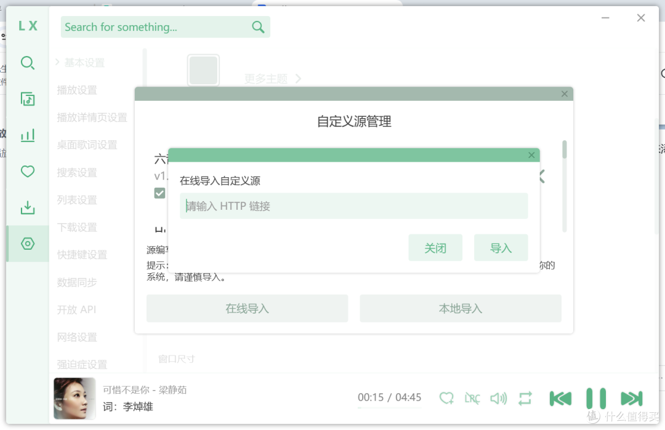Click the 在线导入 button

click(x=248, y=308)
